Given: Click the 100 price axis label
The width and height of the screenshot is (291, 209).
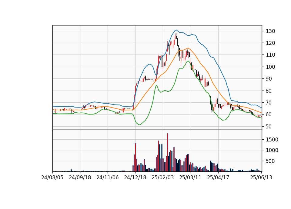Looking at the screenshot, I should pos(270,67).
